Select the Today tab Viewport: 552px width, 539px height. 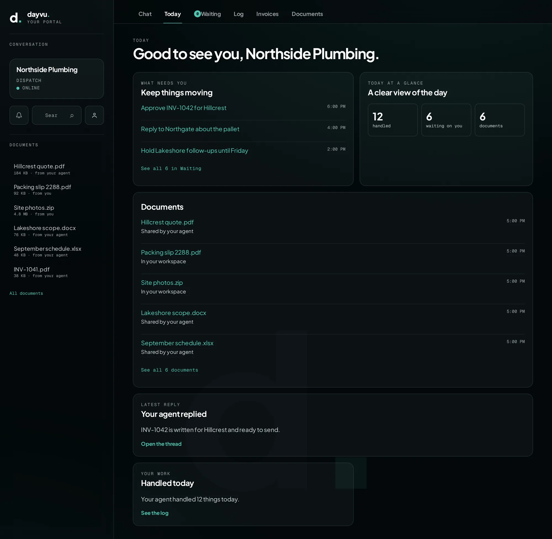tap(173, 14)
